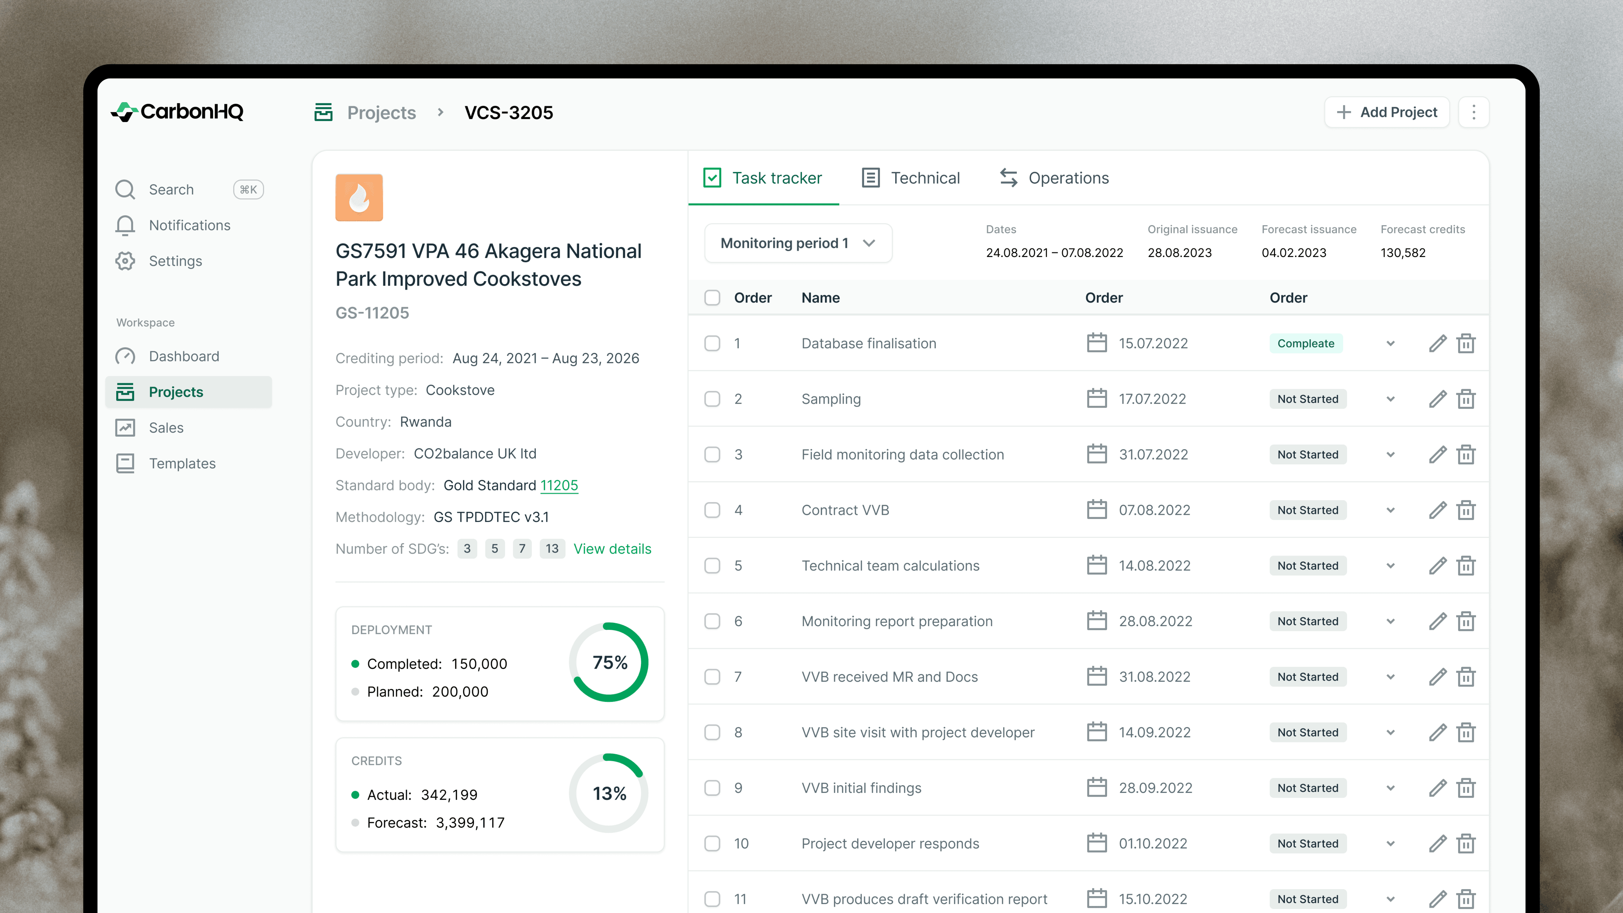Screen dimensions: 1623x913
Task: Edit the Field monitoring data collection task
Action: point(1437,454)
